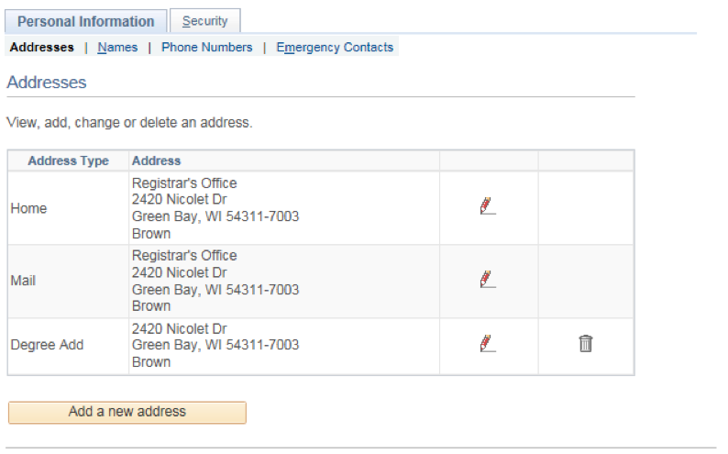The image size is (728, 454).
Task: Switch to the Personal Information tab
Action: click(86, 21)
